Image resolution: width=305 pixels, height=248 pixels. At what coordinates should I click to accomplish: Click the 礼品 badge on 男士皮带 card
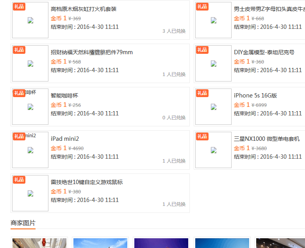coord(202,7)
